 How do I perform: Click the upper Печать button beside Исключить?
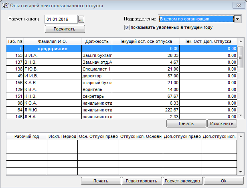(x=186, y=123)
